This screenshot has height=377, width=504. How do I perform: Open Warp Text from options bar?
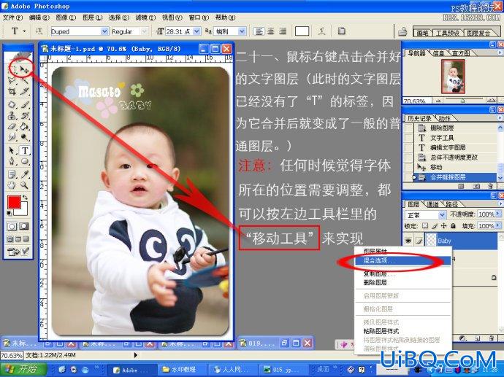click(x=321, y=31)
